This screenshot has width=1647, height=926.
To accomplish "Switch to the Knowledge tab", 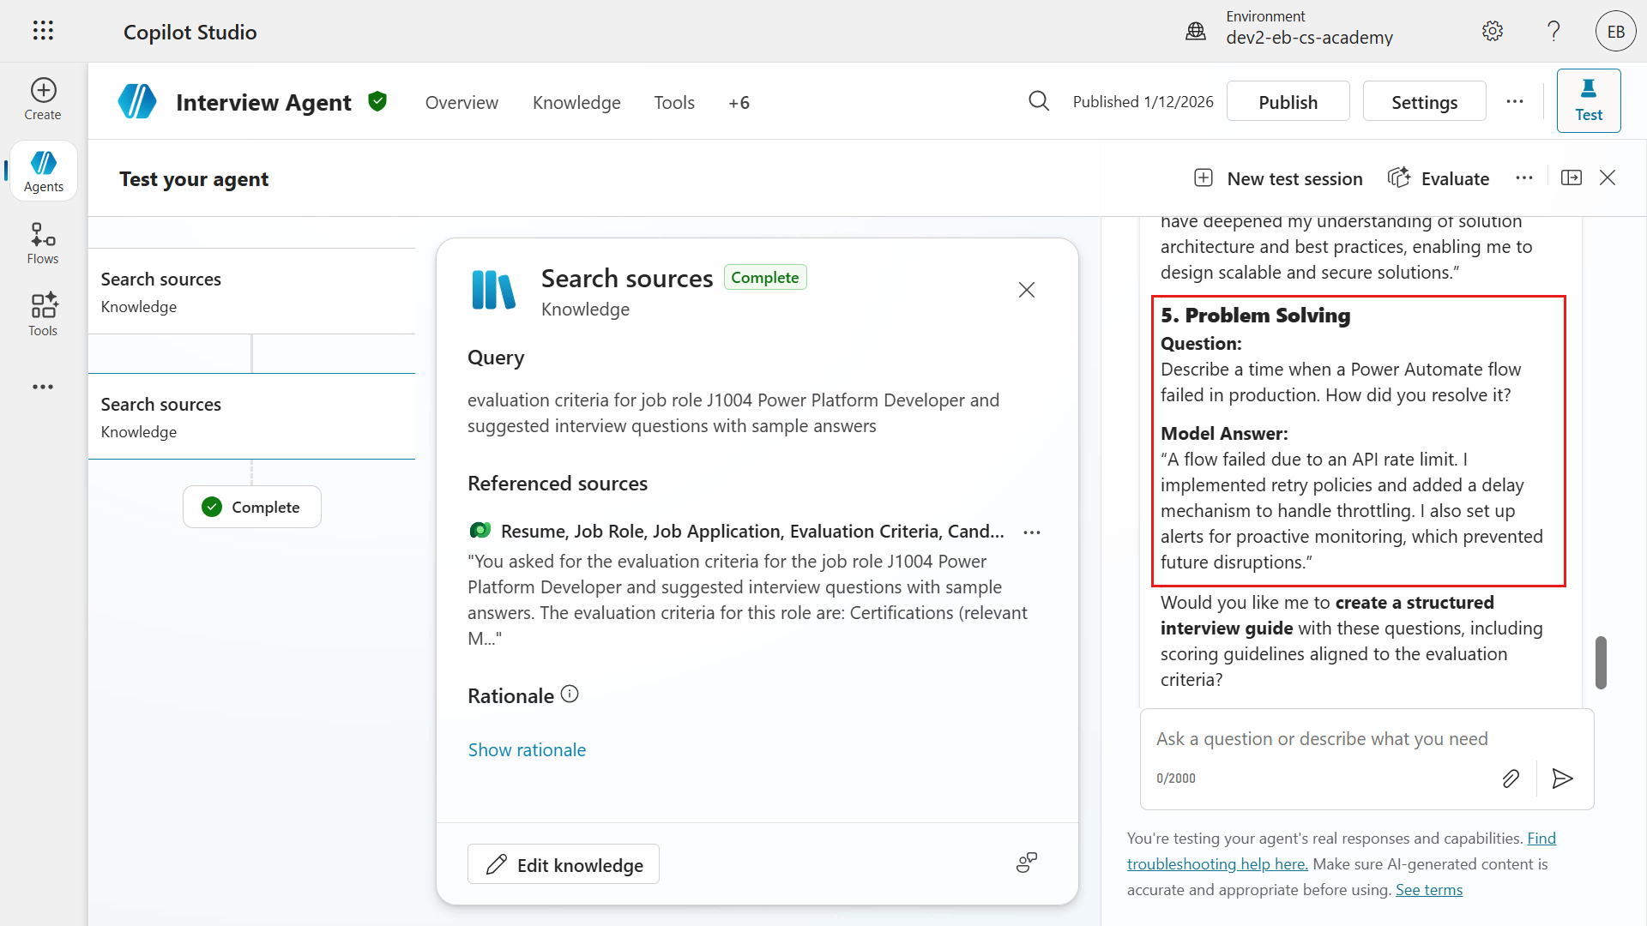I will click(x=576, y=103).
